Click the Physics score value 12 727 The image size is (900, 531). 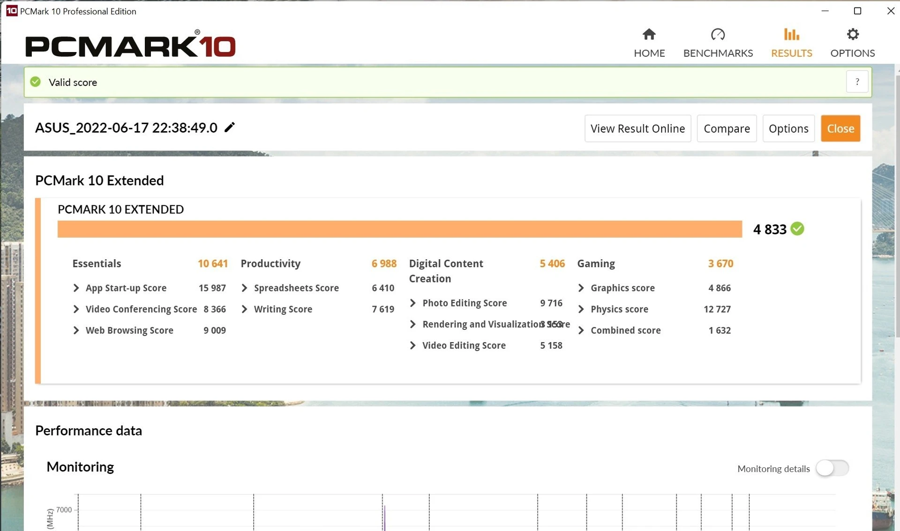click(717, 309)
